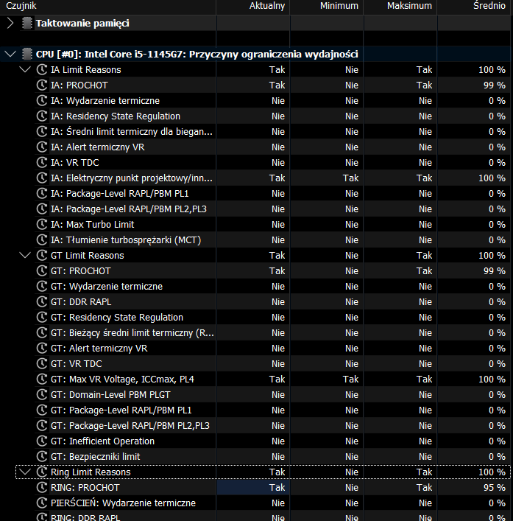Click clock icon of IA: Wydarzenie termiczne
Image resolution: width=513 pixels, height=521 pixels.
point(42,101)
